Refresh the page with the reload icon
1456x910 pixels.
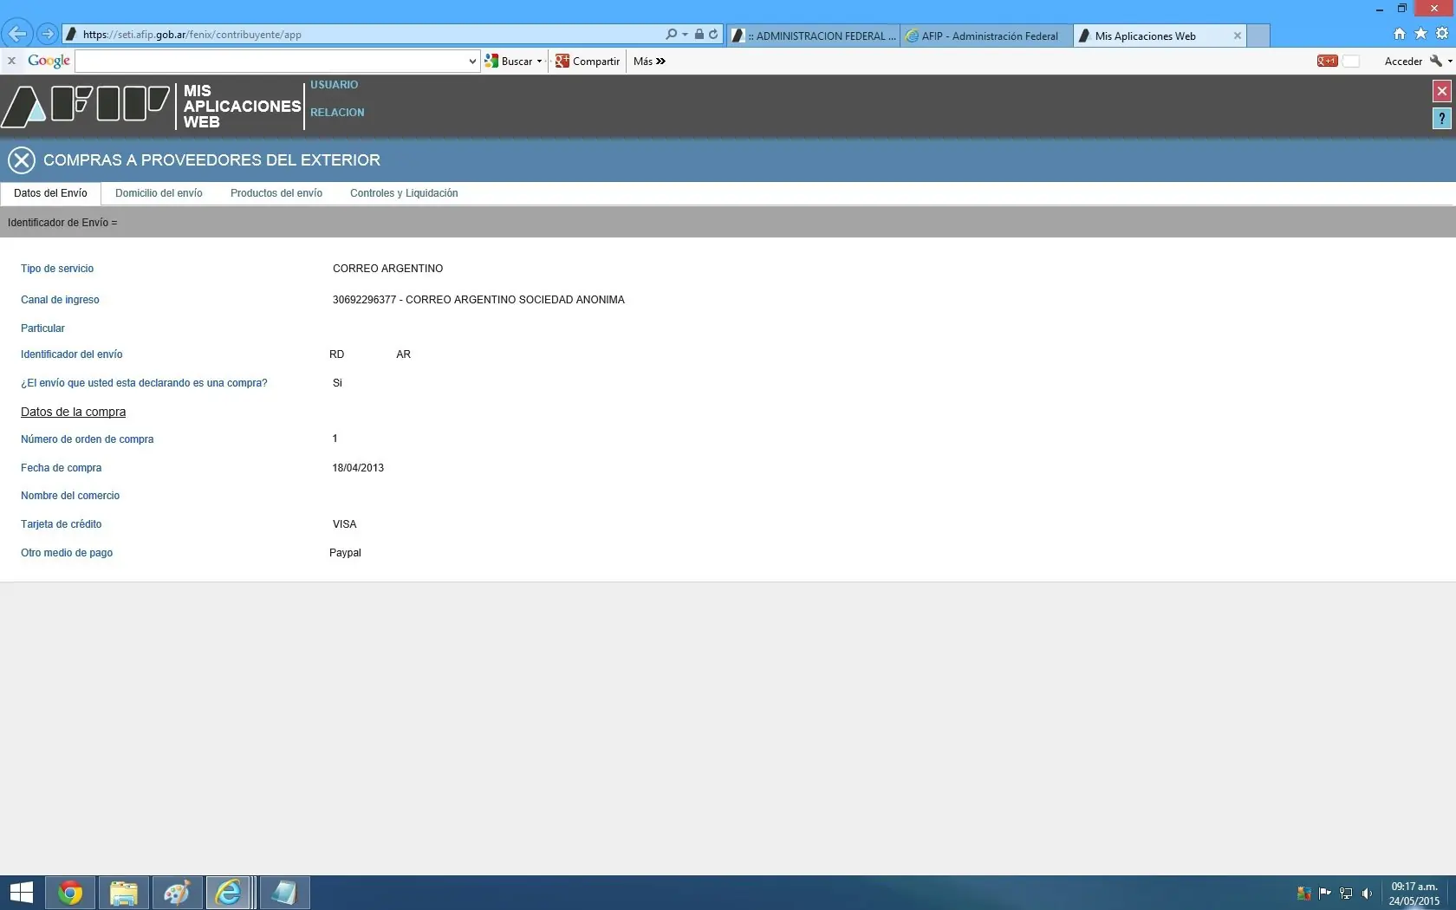pos(713,35)
